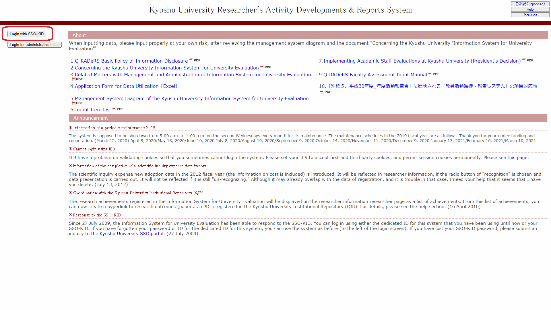The image size is (551, 310).
Task: Click Coordination with Institutional Repository (QIR) heading
Action: pyautogui.click(x=138, y=193)
